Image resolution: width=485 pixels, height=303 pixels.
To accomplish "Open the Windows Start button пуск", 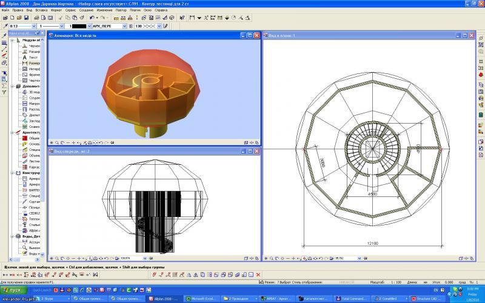I will click(x=13, y=290).
